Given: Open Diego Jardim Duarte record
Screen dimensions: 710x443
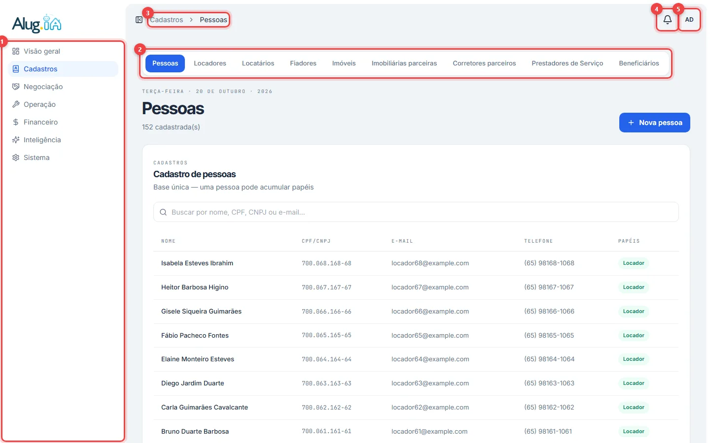Looking at the screenshot, I should coord(416,383).
